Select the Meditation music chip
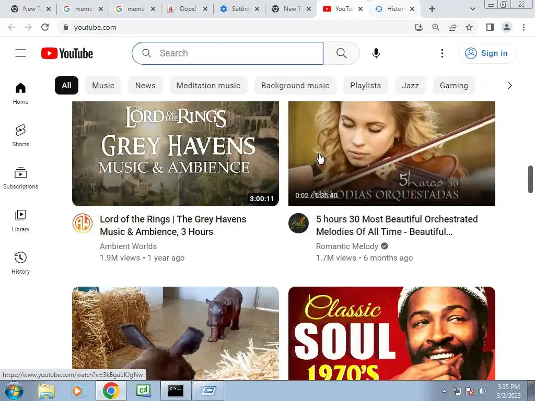Screen dimensions: 535x401 [x=208, y=86]
